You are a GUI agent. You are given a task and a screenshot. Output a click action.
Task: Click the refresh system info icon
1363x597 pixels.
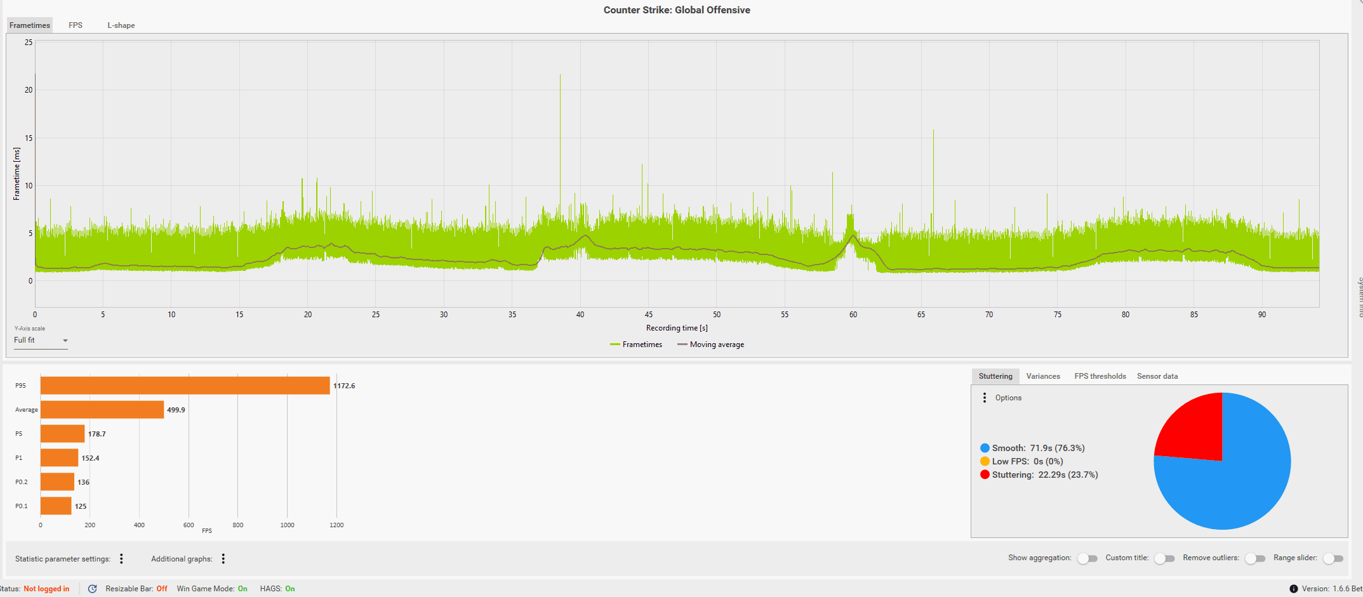coord(92,589)
